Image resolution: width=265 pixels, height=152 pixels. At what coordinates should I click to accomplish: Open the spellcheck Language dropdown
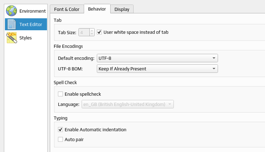coord(128,104)
